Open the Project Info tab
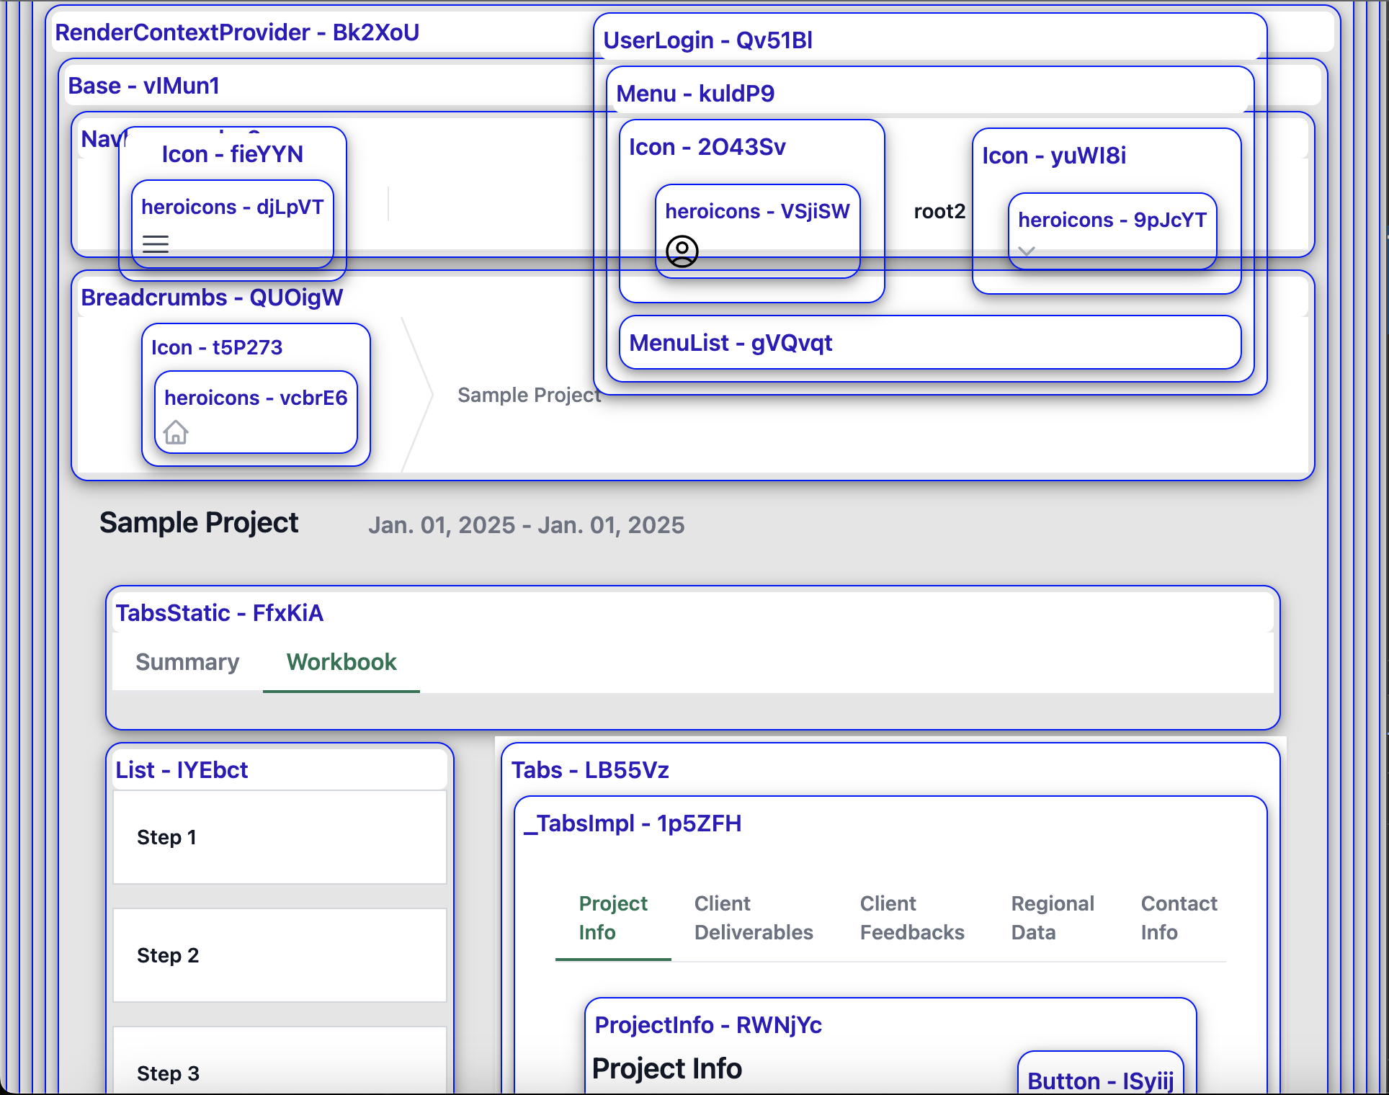Screen dimensions: 1389x1095 [613, 918]
